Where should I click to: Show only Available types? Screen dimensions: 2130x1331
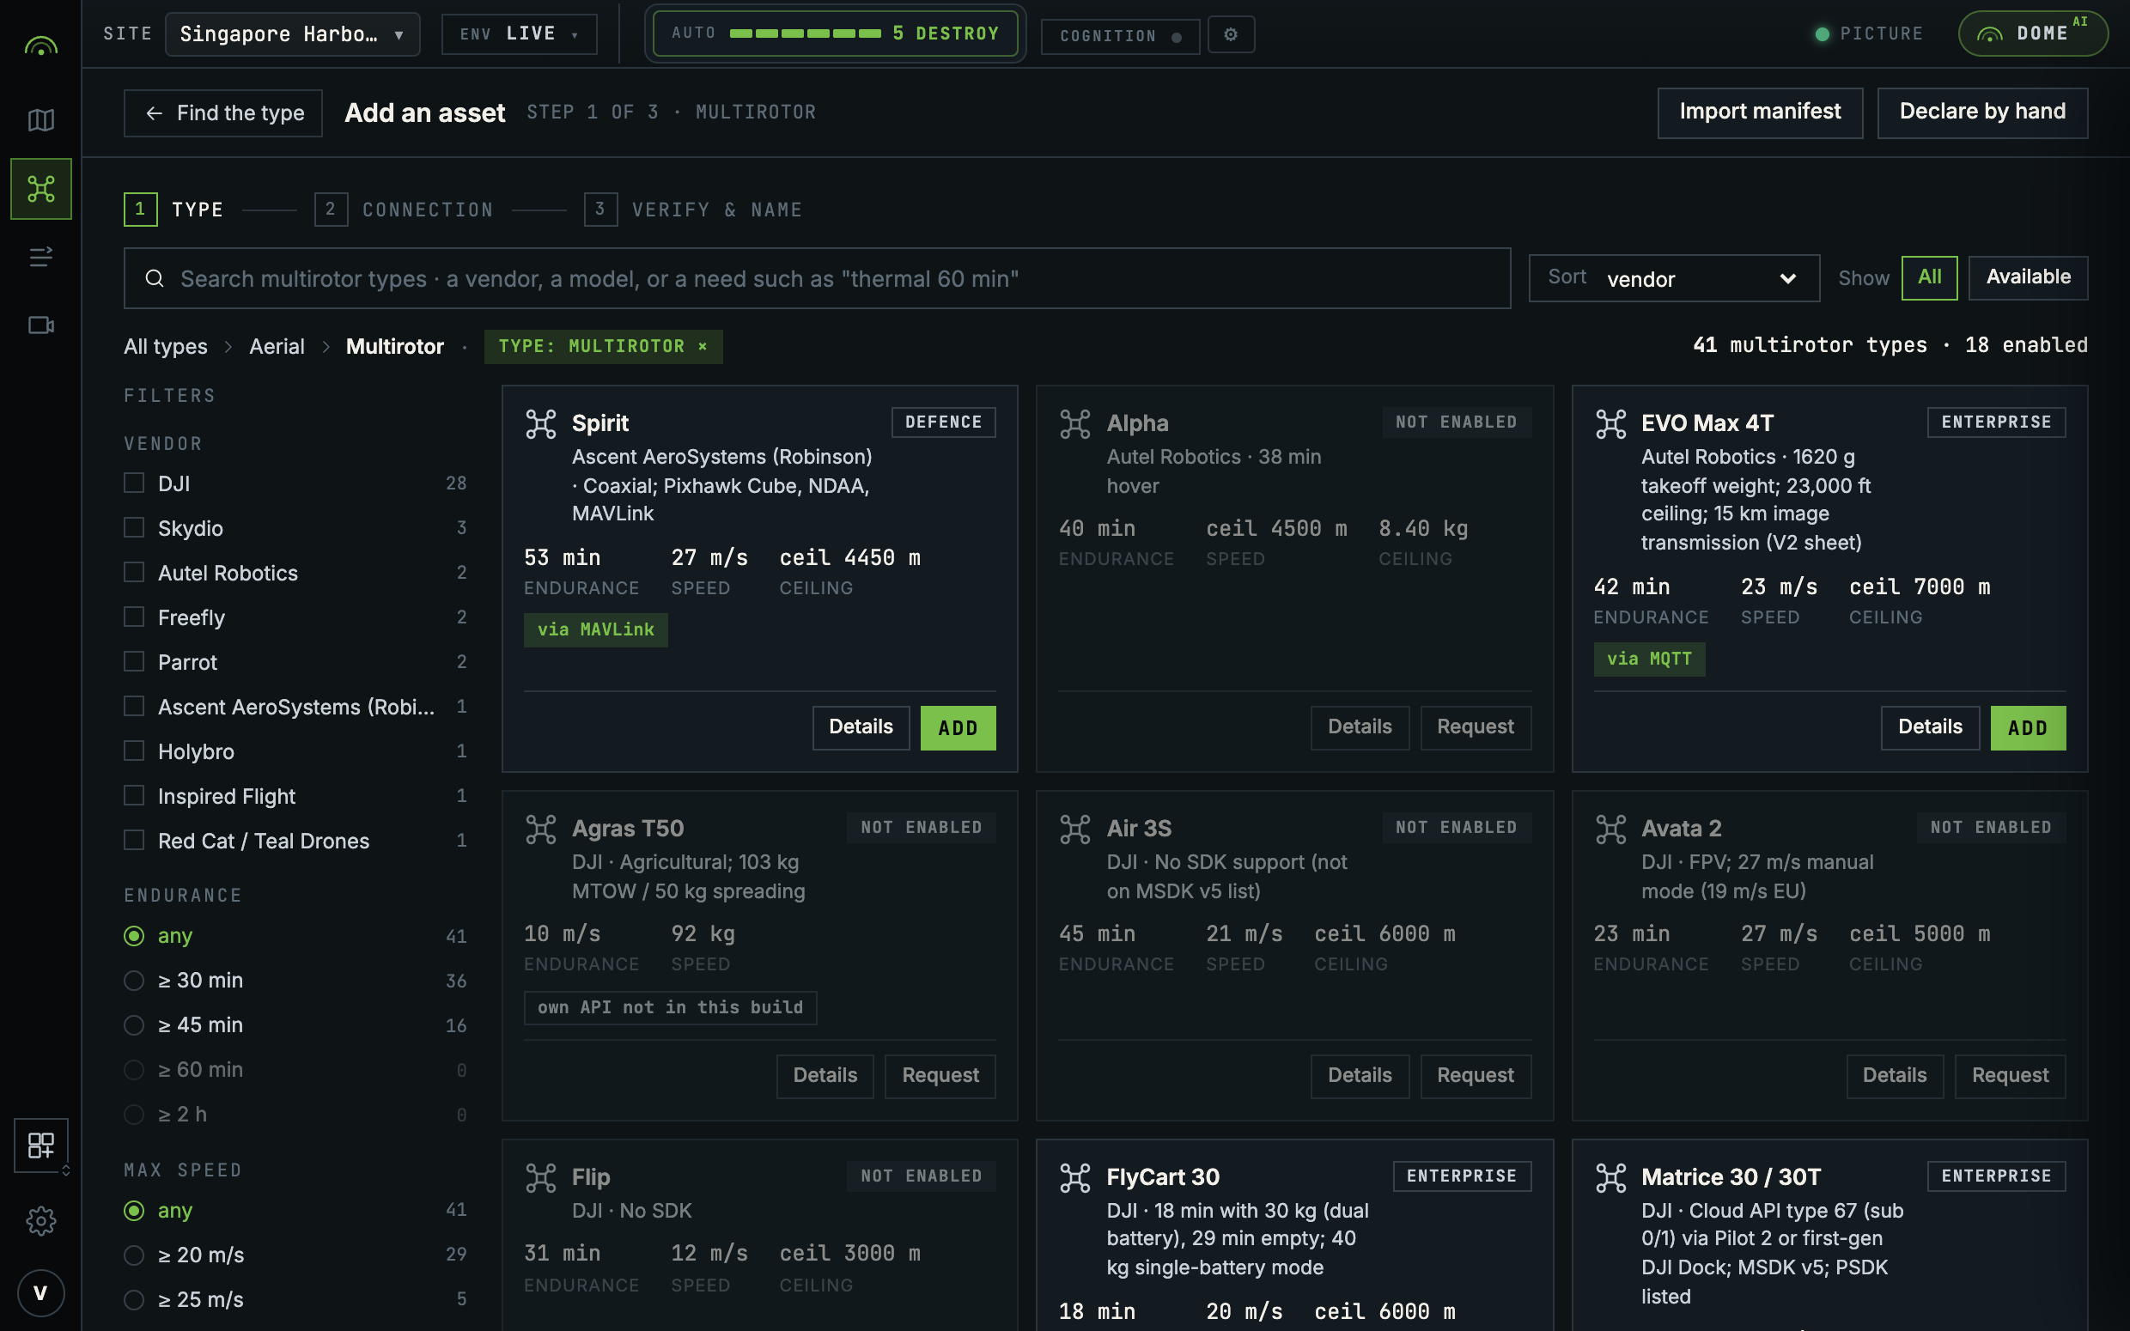tap(2027, 277)
